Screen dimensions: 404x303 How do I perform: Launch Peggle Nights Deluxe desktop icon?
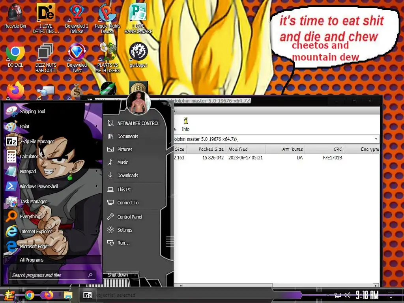[107, 18]
